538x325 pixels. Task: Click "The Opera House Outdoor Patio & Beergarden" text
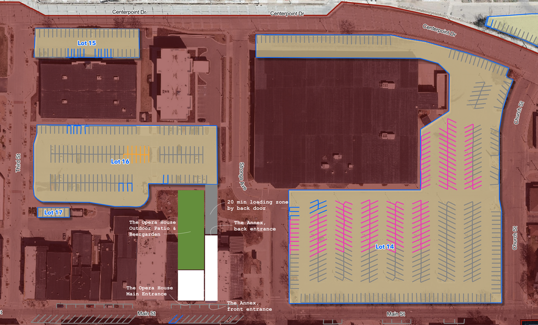coord(152,228)
